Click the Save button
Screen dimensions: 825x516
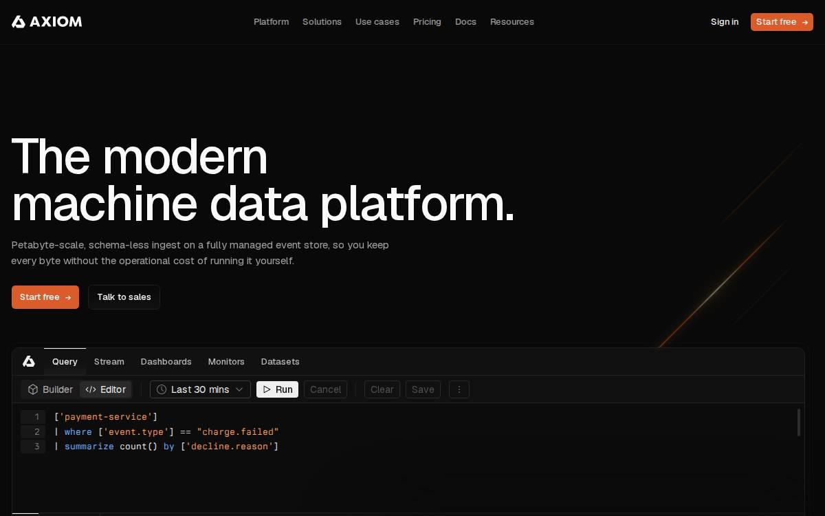(423, 389)
